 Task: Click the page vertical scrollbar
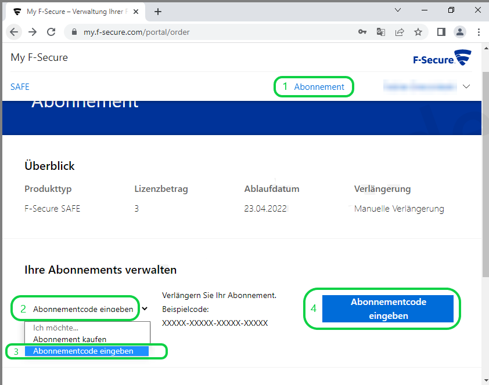point(486,175)
